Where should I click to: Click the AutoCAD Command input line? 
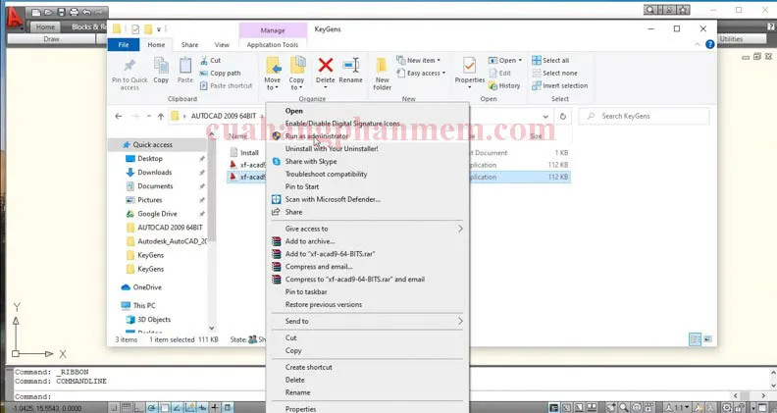[x=372, y=396]
